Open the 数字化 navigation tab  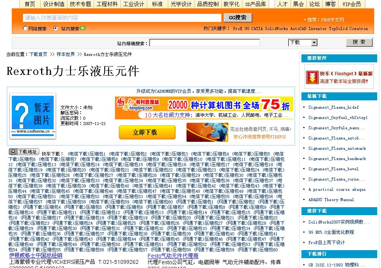[x=231, y=4]
